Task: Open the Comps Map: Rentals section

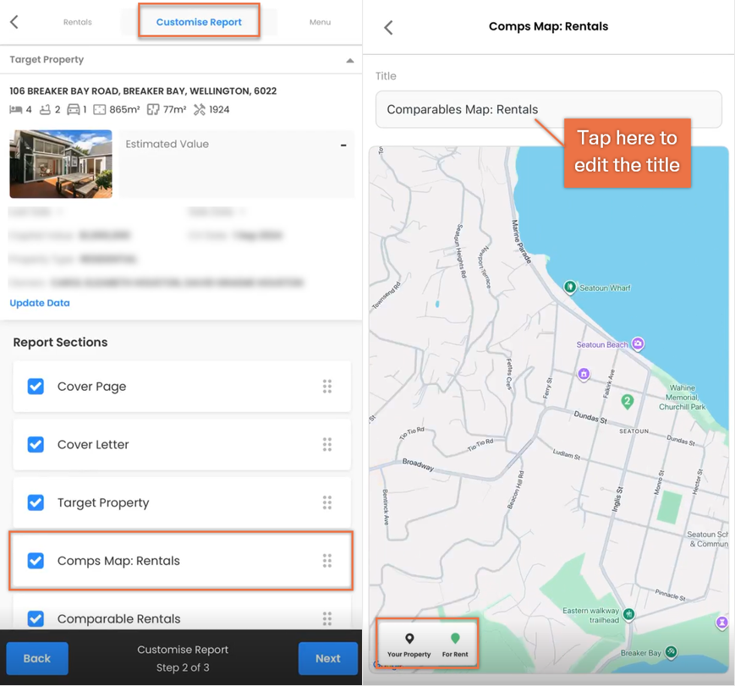Action: tap(181, 561)
